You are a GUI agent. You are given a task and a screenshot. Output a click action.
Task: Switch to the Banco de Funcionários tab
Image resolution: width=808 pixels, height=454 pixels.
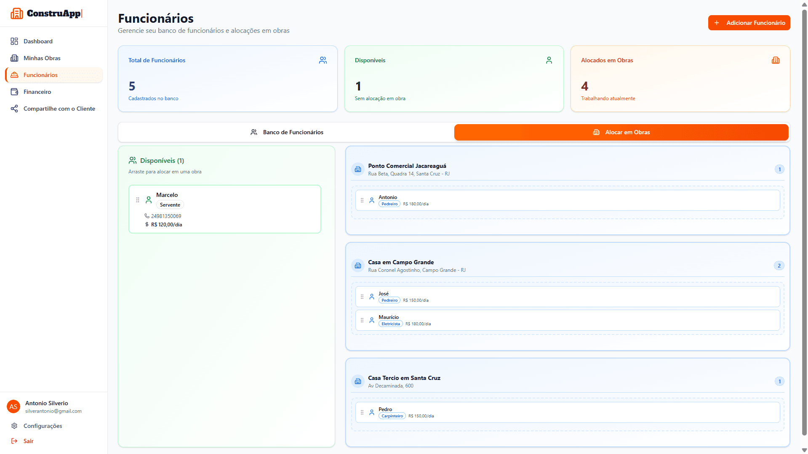click(x=286, y=132)
